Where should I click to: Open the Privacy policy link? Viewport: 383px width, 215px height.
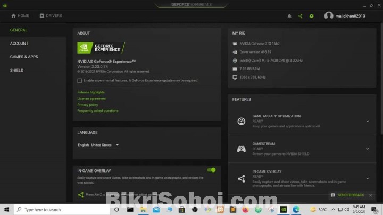point(88,105)
